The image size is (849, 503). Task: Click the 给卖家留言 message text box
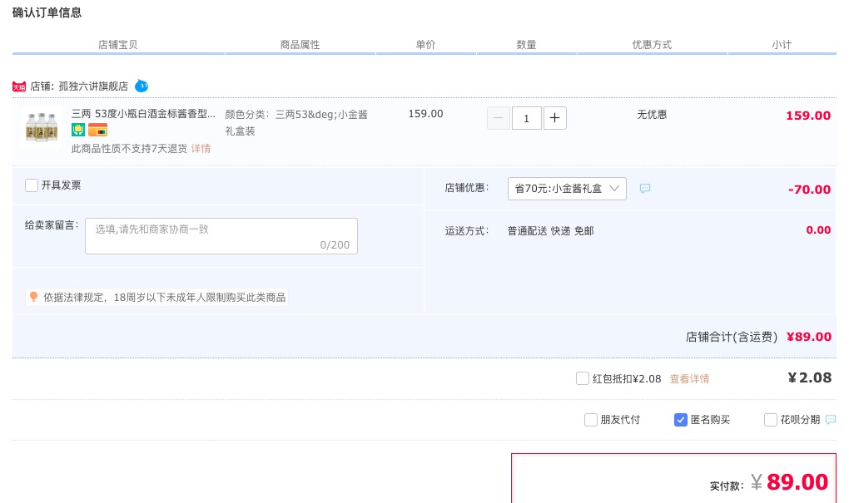pos(221,236)
